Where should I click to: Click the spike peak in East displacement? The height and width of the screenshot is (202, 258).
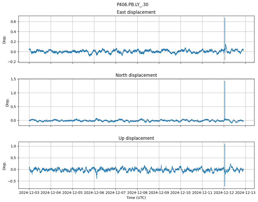[225, 18]
